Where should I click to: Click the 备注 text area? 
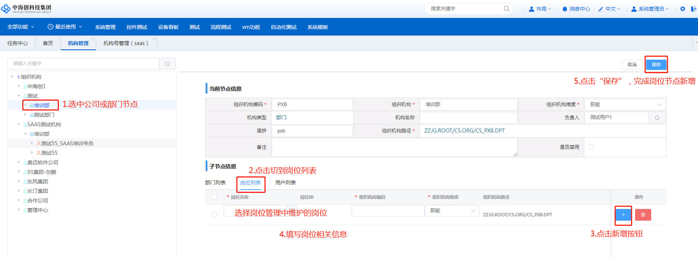(x=394, y=147)
